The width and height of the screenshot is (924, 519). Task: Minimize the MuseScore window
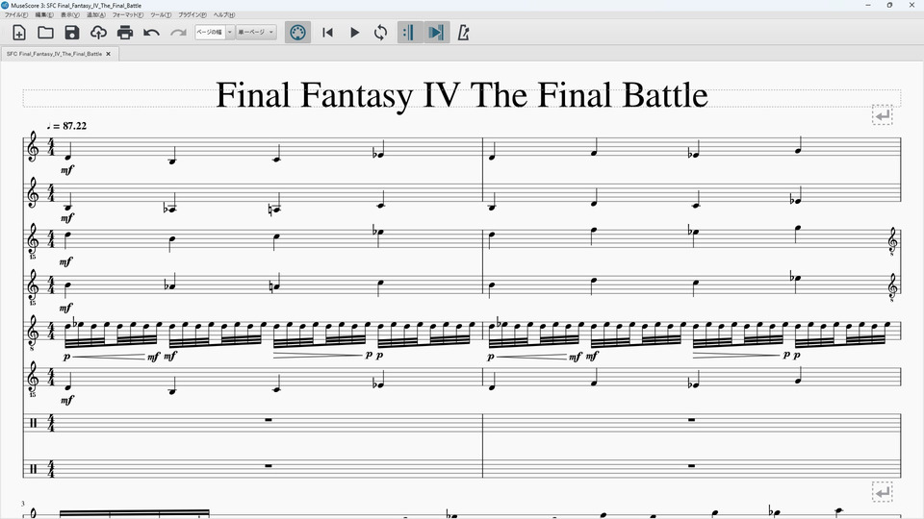pyautogui.click(x=868, y=6)
